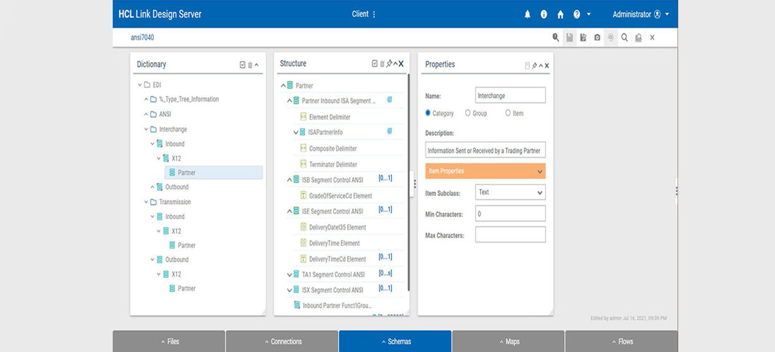Image resolution: width=775 pixels, height=352 pixels.
Task: Expand the TA1 Segment Control ANSI node
Action: point(289,275)
